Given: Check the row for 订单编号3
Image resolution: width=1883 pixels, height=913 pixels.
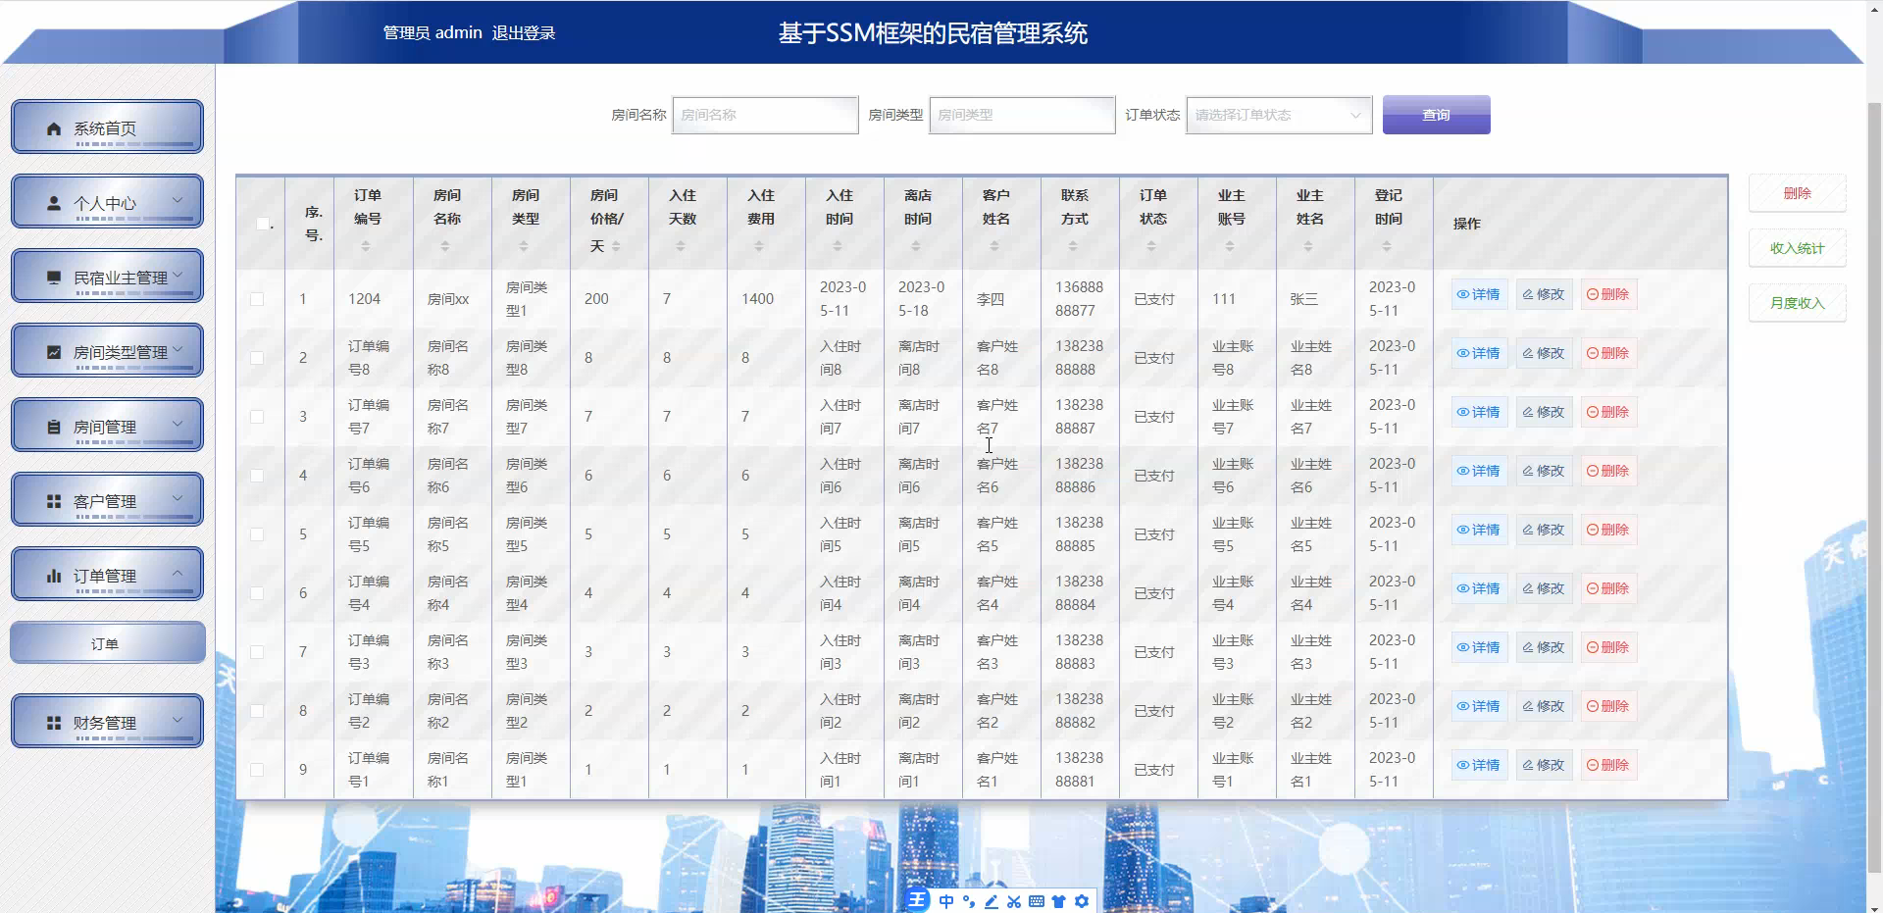Looking at the screenshot, I should pyautogui.click(x=257, y=652).
